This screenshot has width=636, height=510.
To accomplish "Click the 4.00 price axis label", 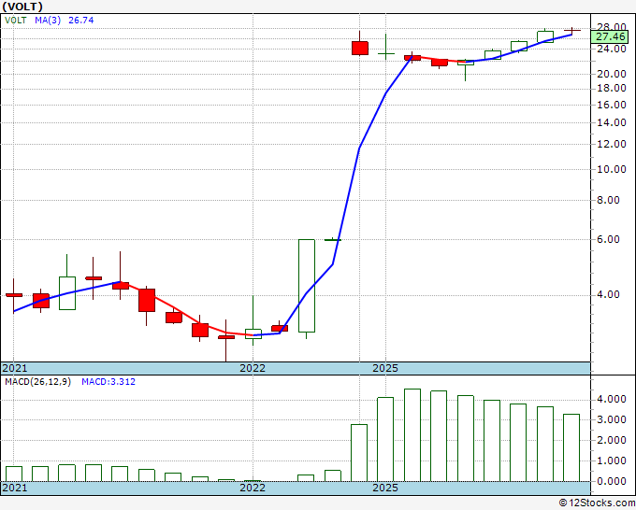I will pos(609,294).
